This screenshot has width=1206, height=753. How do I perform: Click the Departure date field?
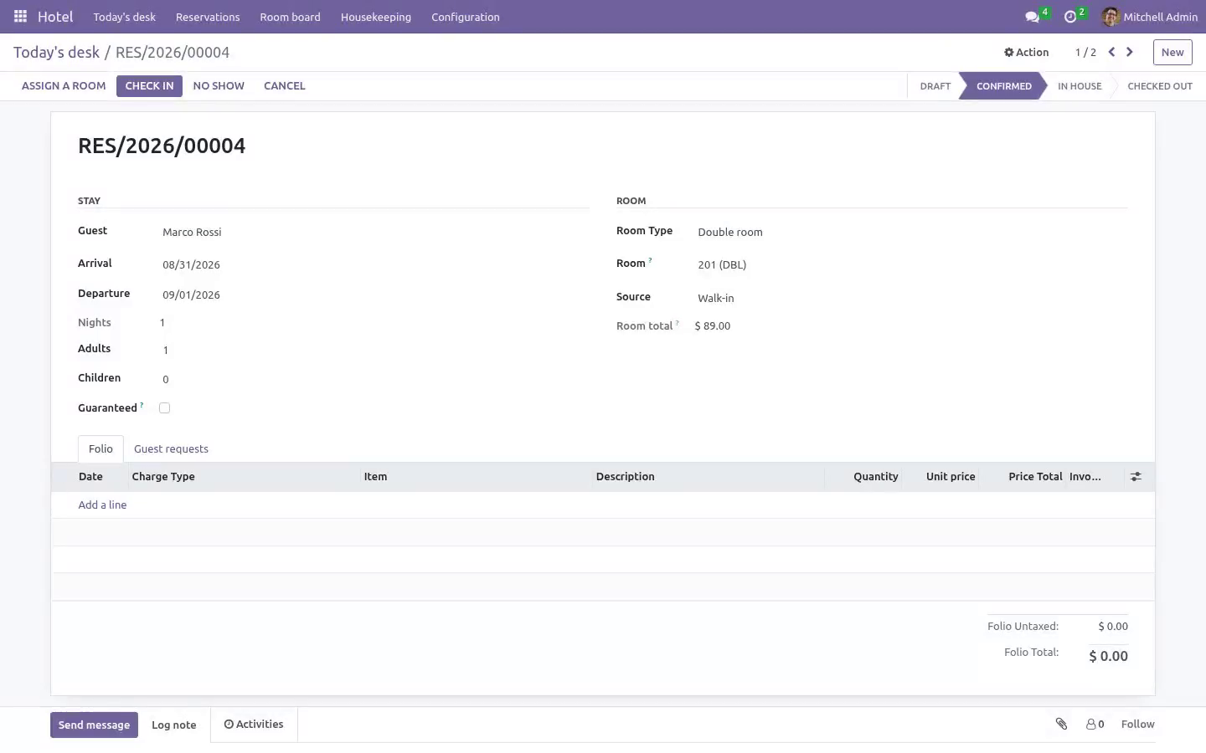(x=374, y=295)
